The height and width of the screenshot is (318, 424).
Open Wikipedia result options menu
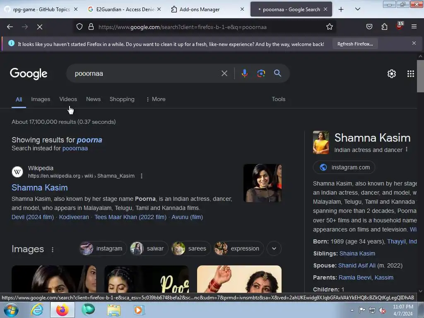[x=142, y=176]
